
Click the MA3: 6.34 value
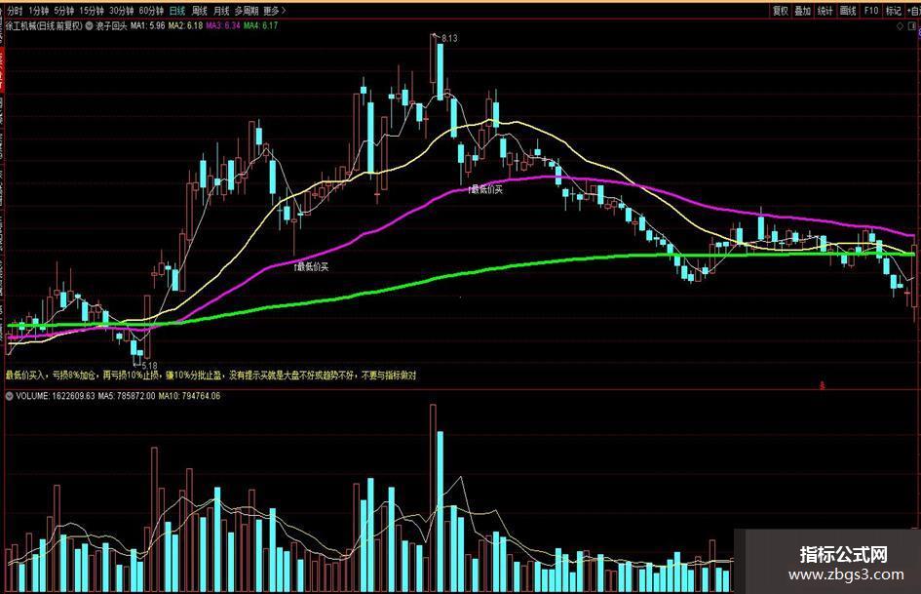[x=222, y=26]
